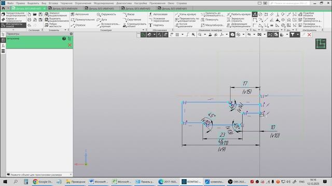Select Зеркально отразить tool
Screen dimensions: 332x186
click(x=236, y=20)
